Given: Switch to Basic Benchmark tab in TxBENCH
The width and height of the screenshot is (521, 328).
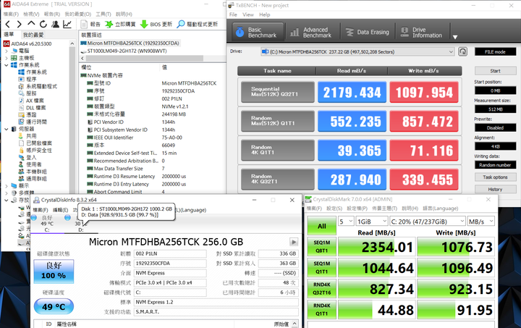Looking at the screenshot, I should (258, 33).
